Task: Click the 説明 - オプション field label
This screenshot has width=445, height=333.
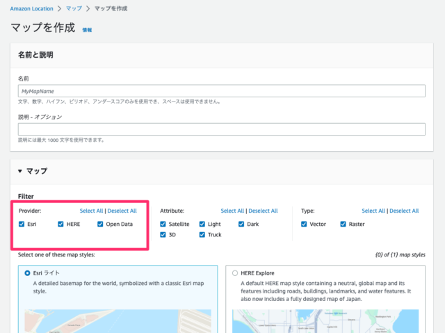Action: tap(40, 117)
